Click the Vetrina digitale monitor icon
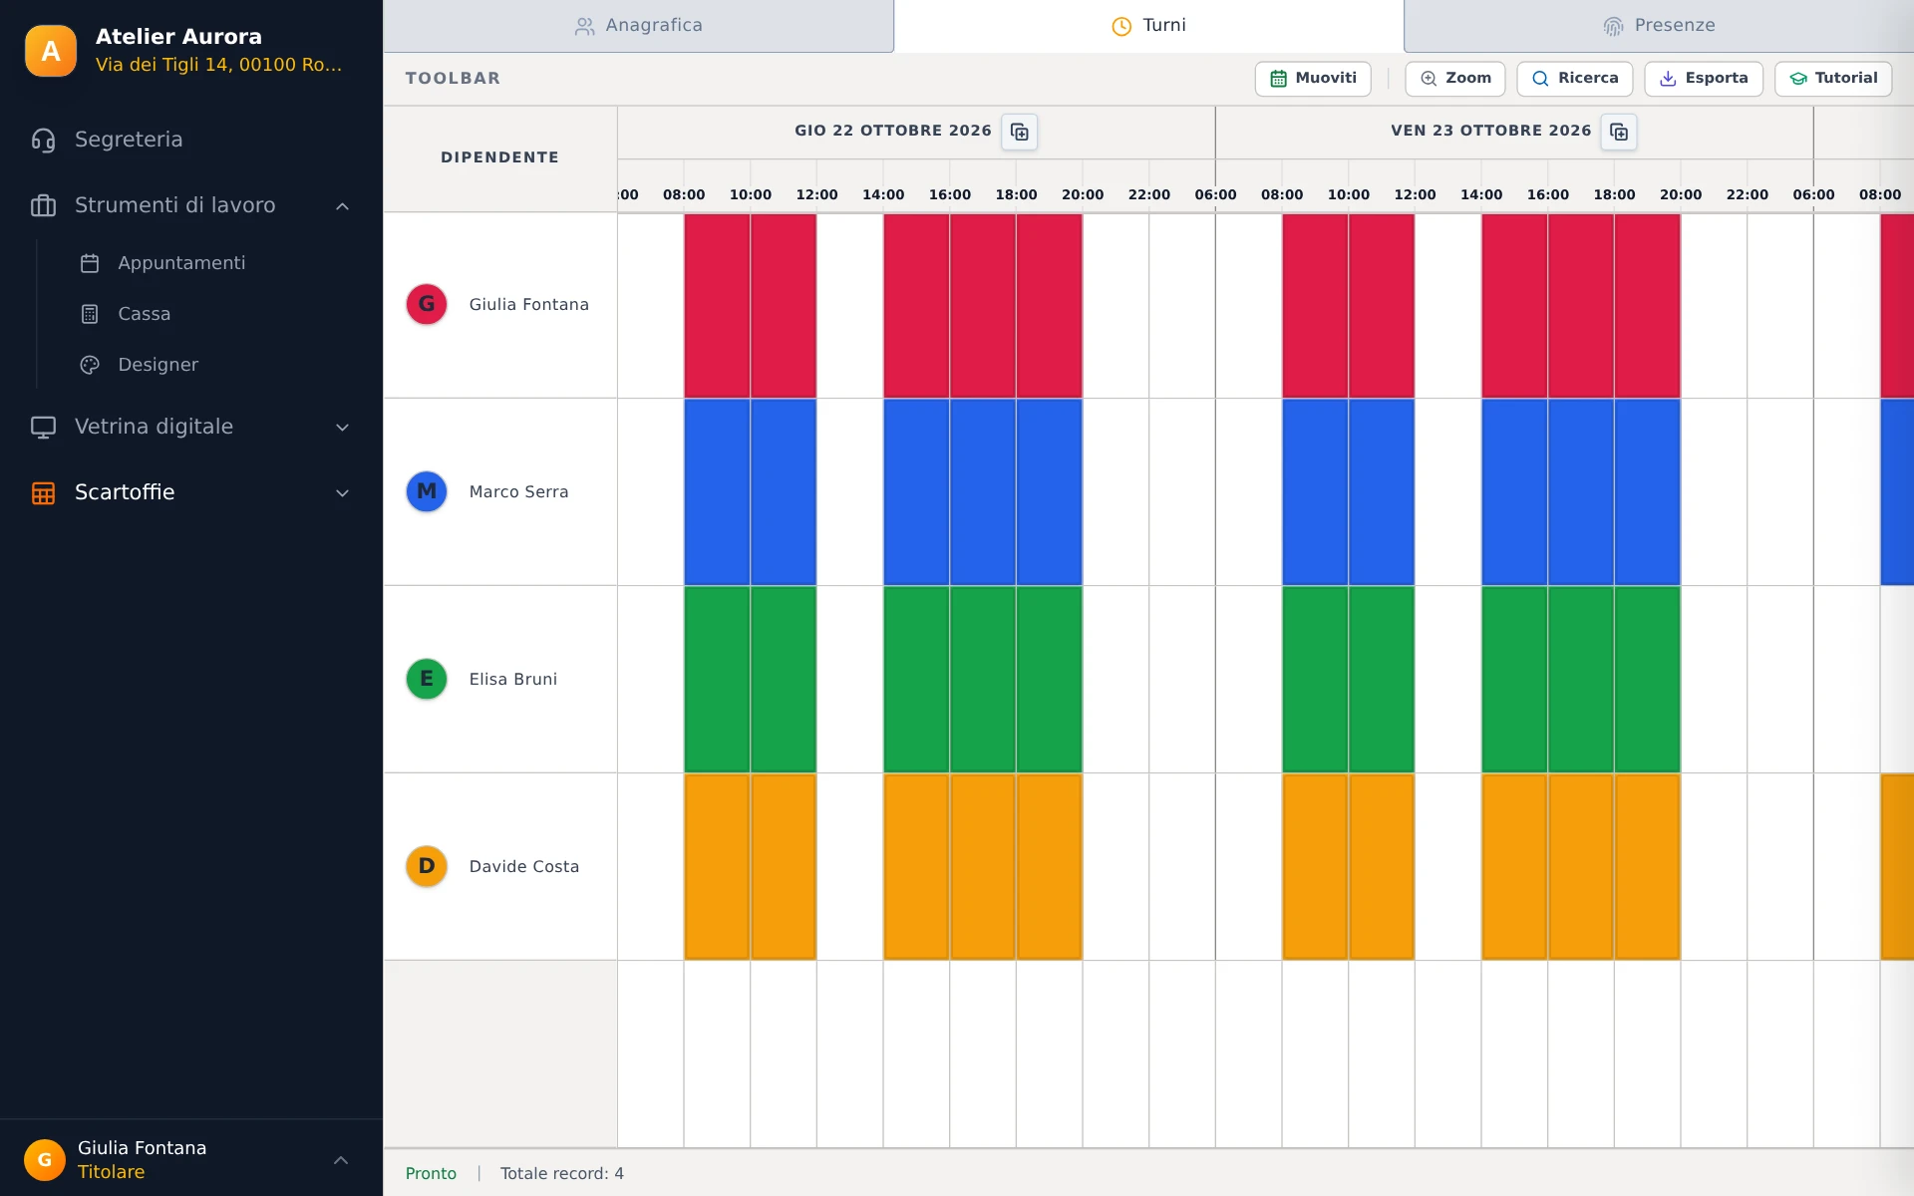 pos(43,427)
